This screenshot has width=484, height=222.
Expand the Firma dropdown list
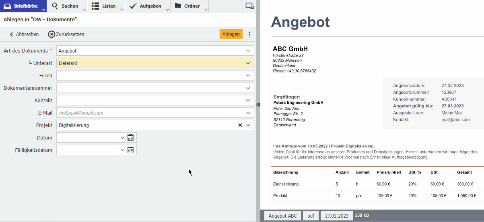tap(248, 76)
